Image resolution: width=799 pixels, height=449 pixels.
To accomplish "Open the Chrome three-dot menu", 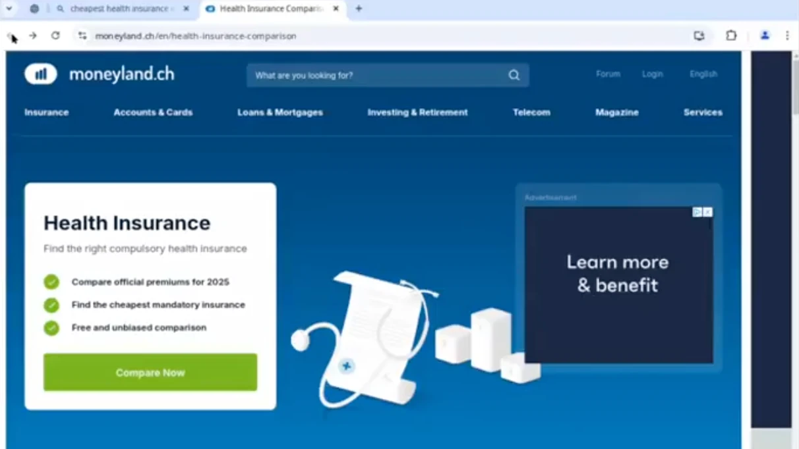I will point(787,36).
